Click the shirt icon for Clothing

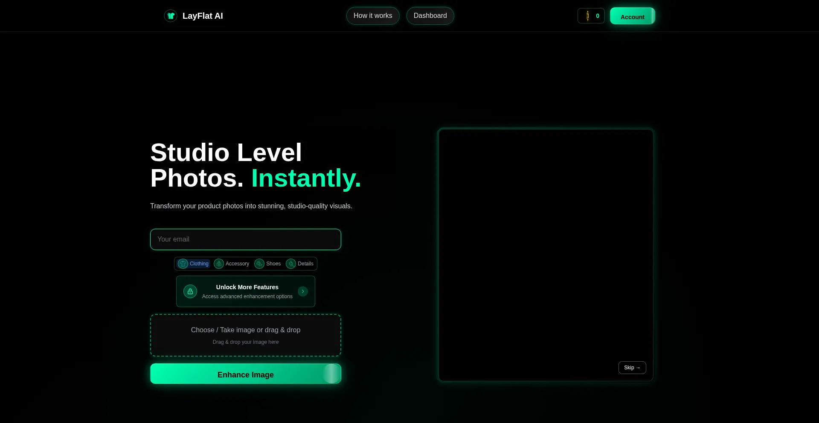tap(183, 264)
